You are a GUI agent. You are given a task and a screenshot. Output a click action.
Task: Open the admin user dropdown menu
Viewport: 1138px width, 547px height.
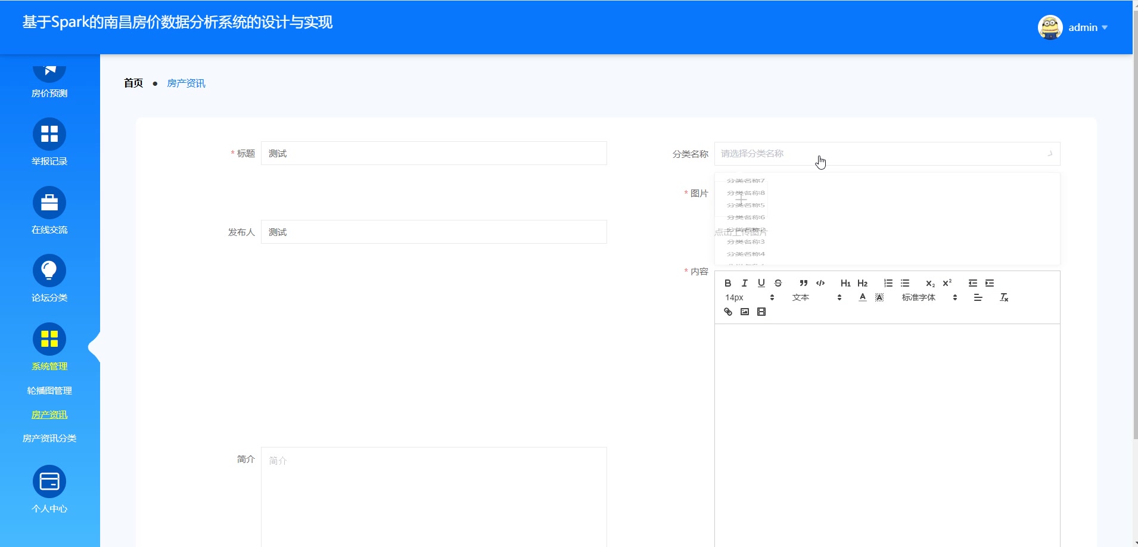[x=1087, y=27]
